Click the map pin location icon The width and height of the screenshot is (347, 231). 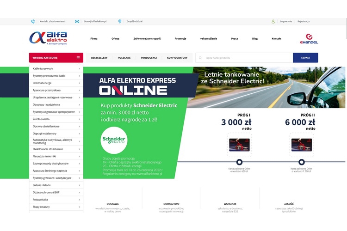(120, 21)
